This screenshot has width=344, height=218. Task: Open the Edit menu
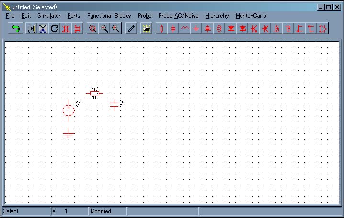click(x=26, y=16)
